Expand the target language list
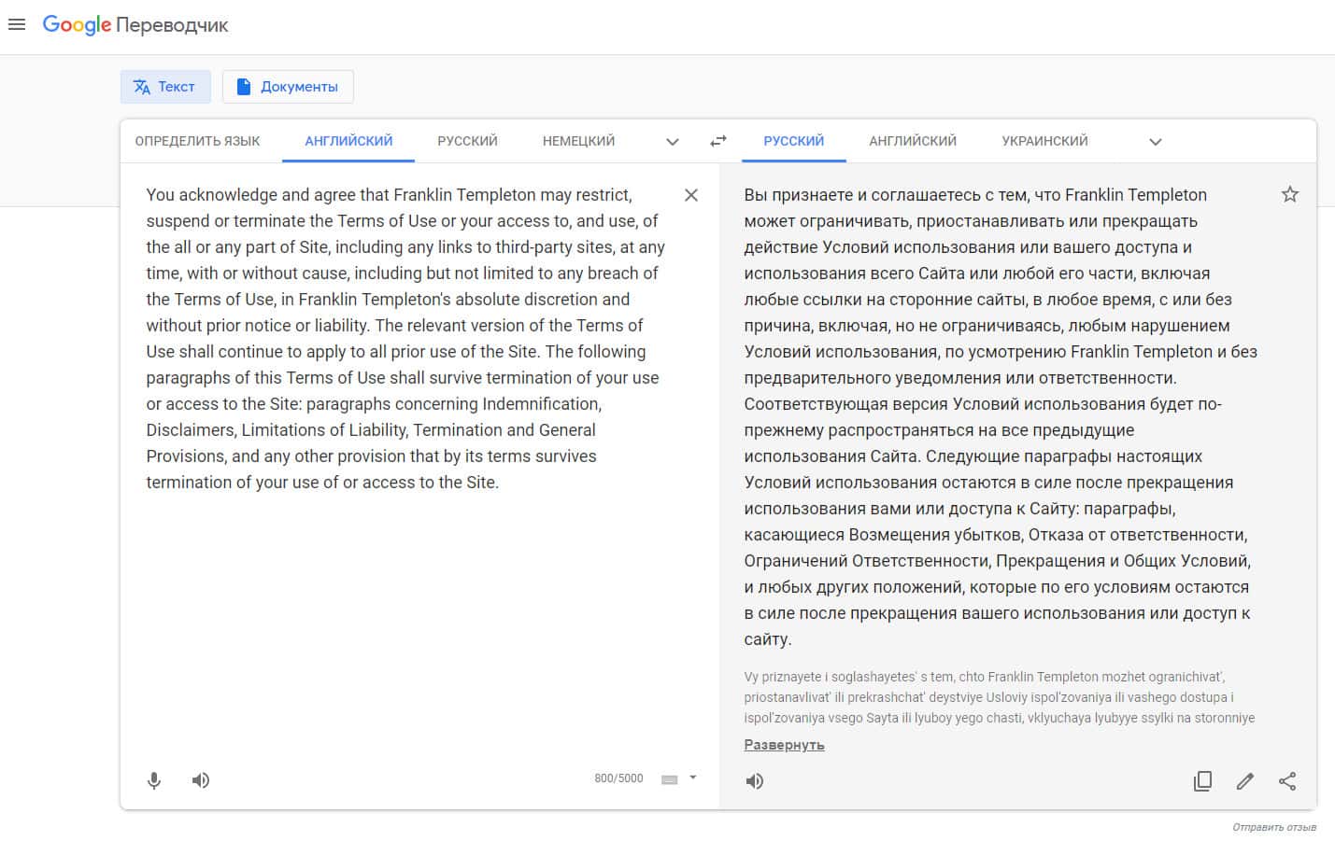The height and width of the screenshot is (841, 1335). click(x=1156, y=142)
